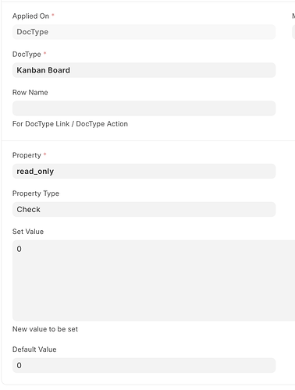Click the red asterisk beside DocType label
The width and height of the screenshot is (295, 390).
tap(44, 53)
